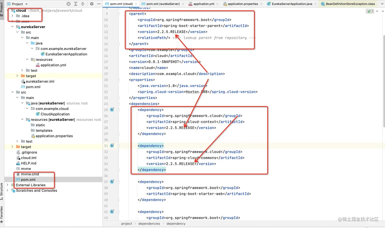Fold the dependency tag on line 31
385x228 pixels.
click(x=118, y=146)
